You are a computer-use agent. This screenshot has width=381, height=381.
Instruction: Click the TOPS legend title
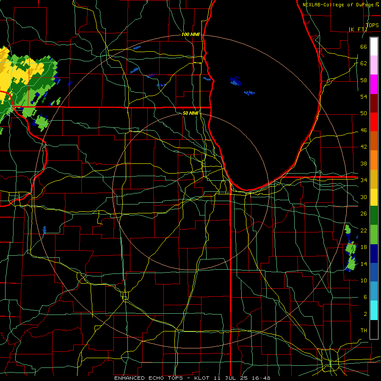click(x=372, y=25)
